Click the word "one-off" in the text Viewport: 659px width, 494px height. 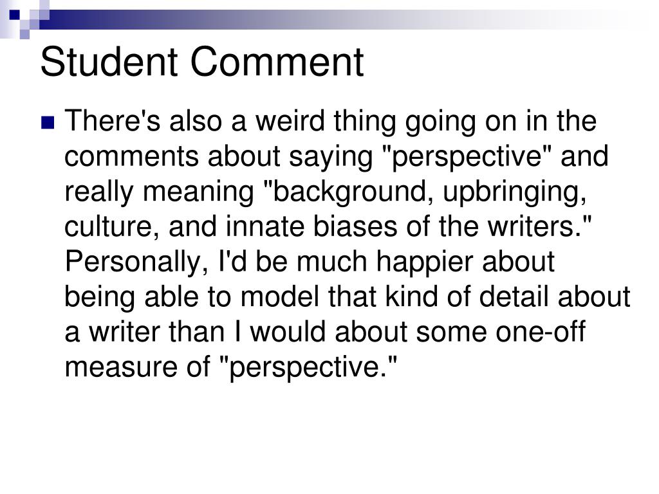(541, 332)
